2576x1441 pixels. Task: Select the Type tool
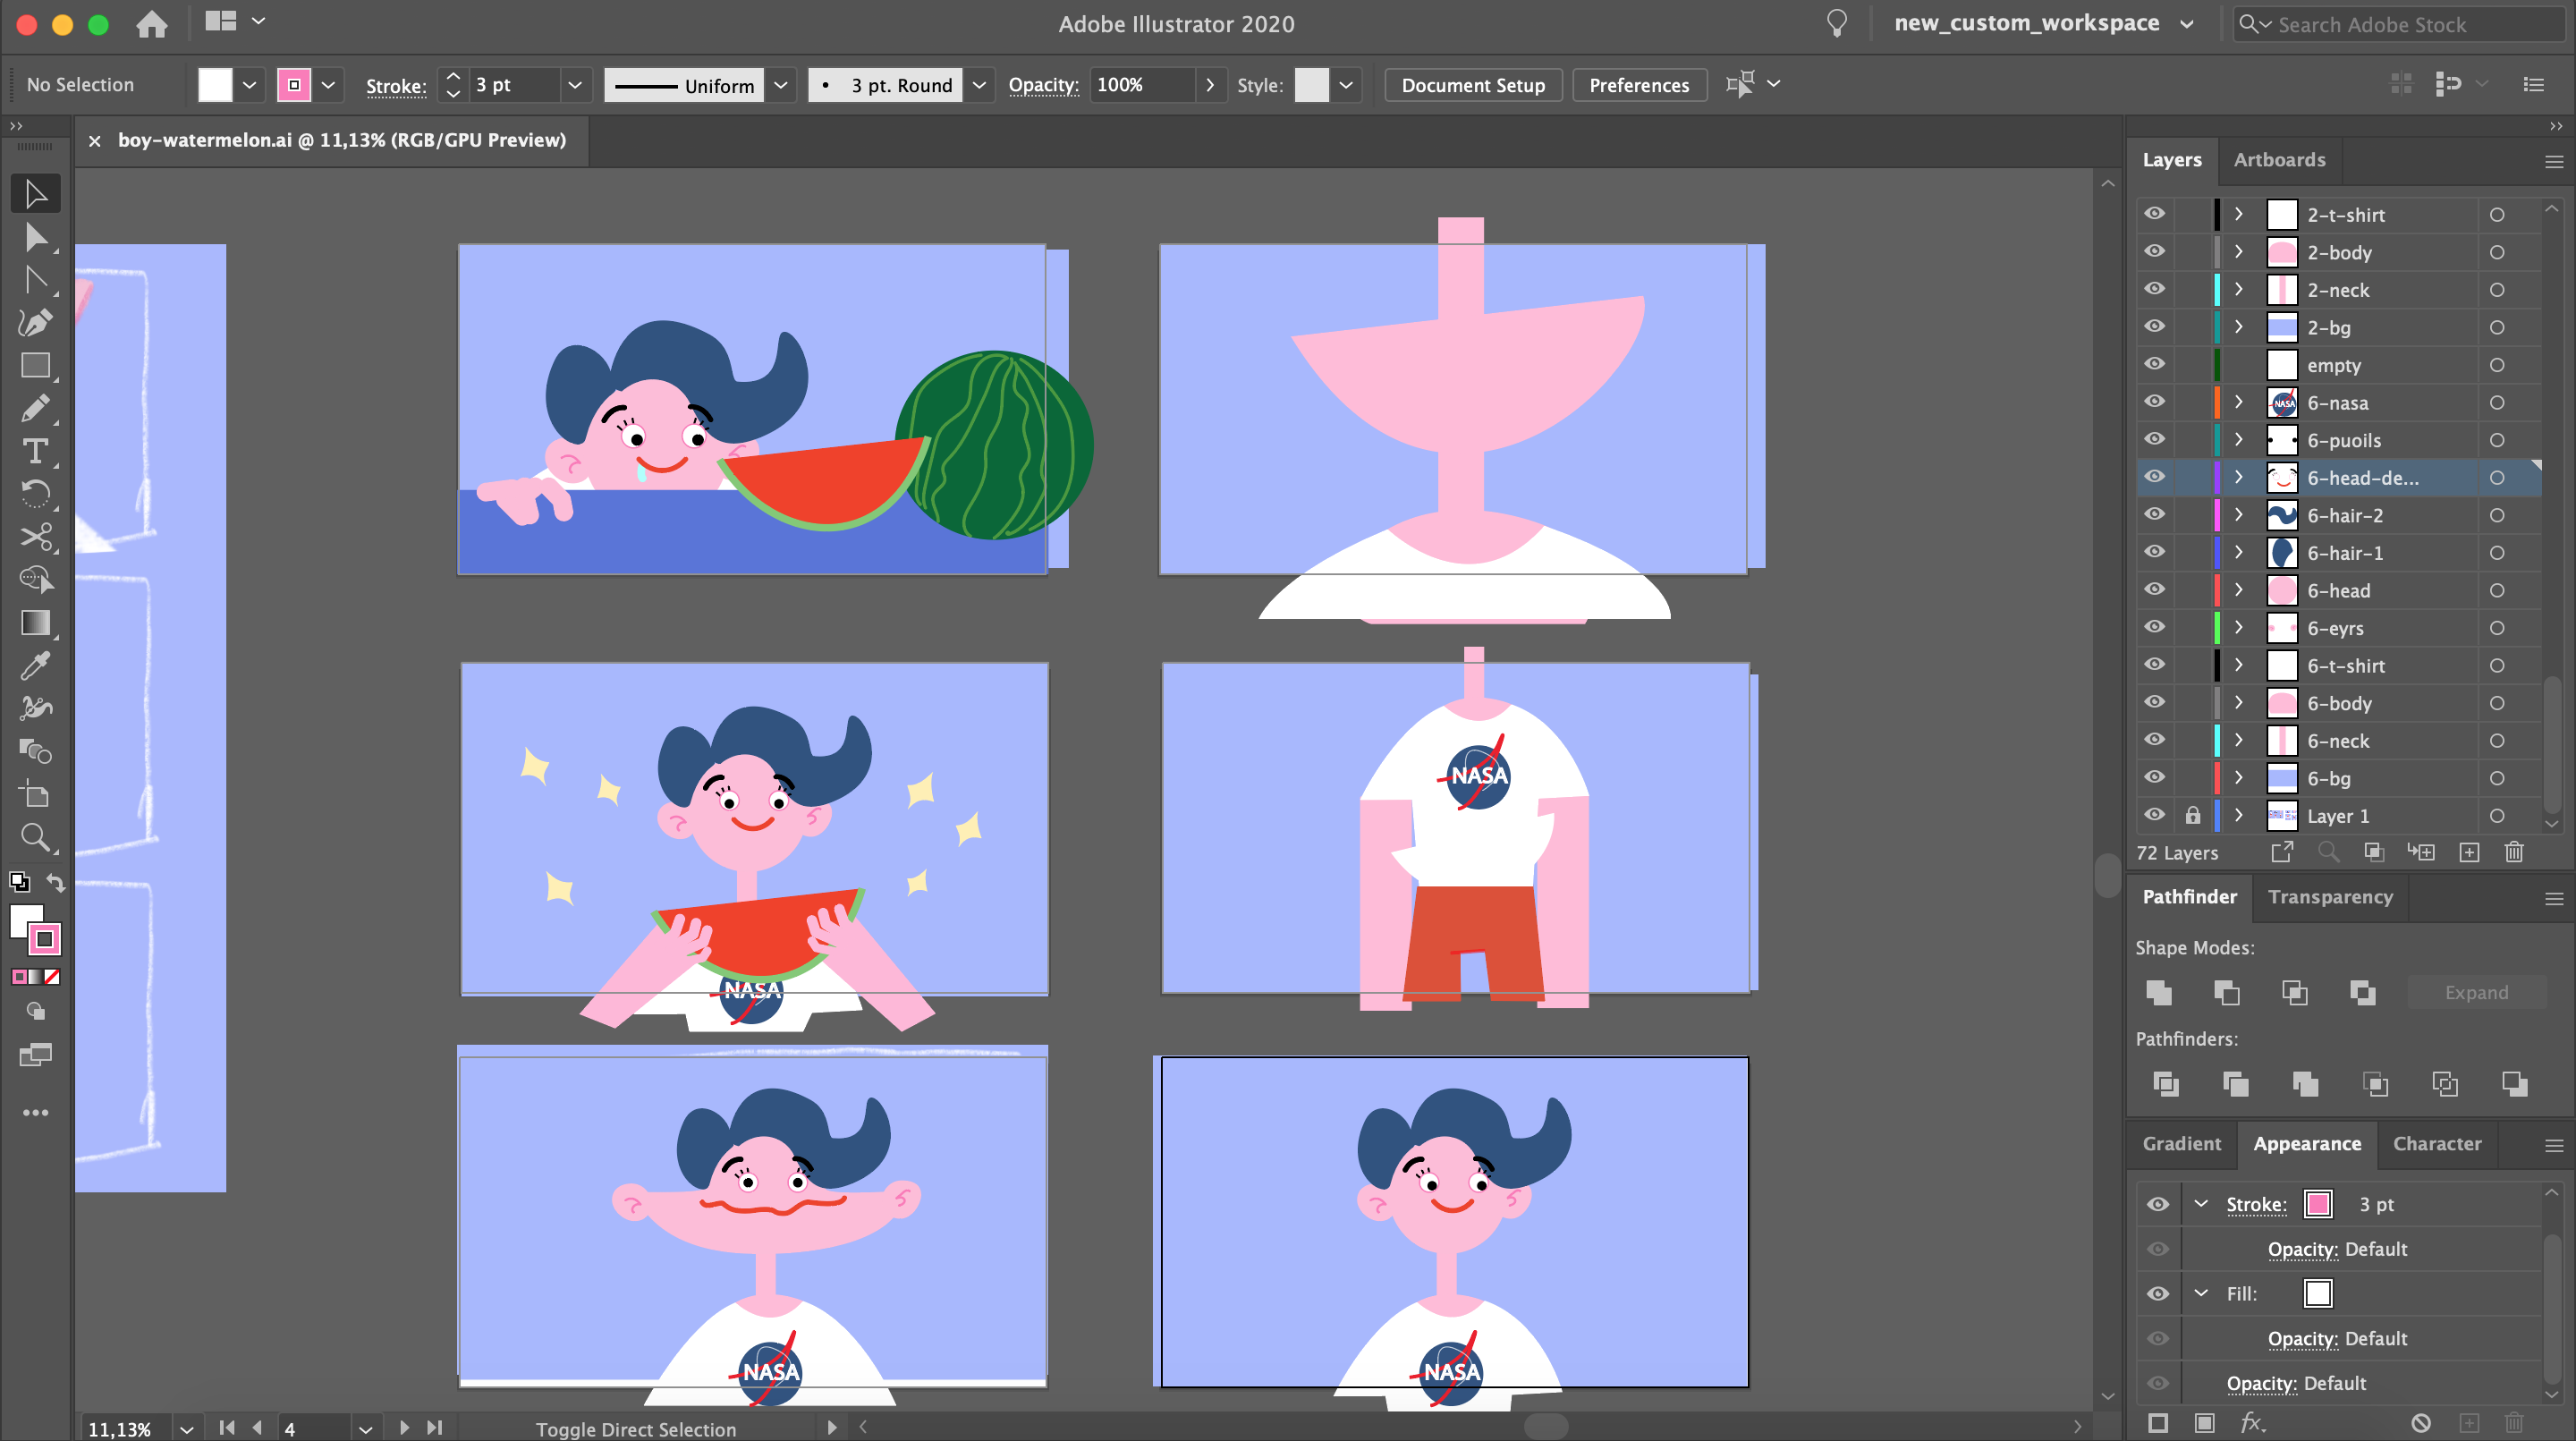pos(35,452)
